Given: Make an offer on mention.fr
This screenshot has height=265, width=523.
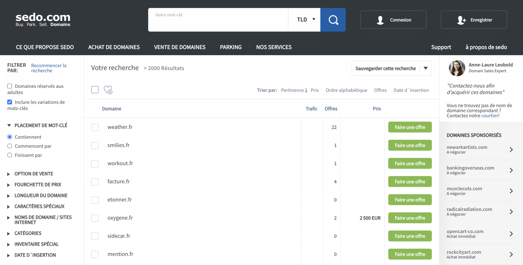Looking at the screenshot, I should click(x=410, y=254).
